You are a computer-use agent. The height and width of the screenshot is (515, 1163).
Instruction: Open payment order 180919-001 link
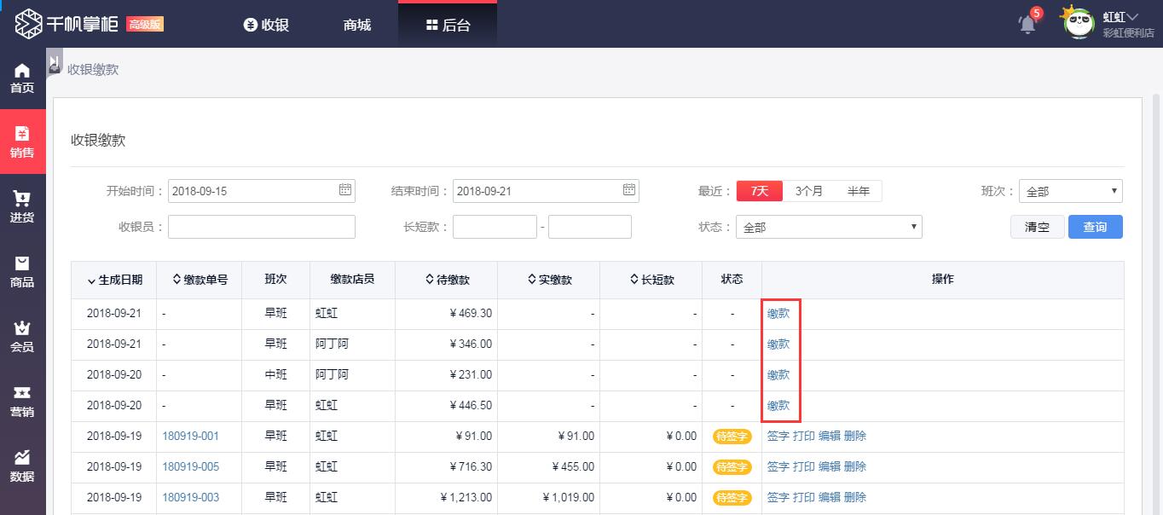pyautogui.click(x=191, y=436)
